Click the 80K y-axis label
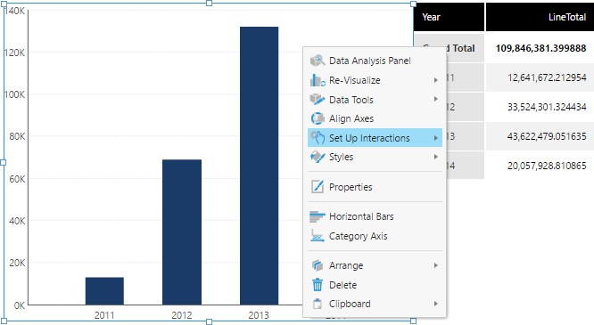 [17, 136]
